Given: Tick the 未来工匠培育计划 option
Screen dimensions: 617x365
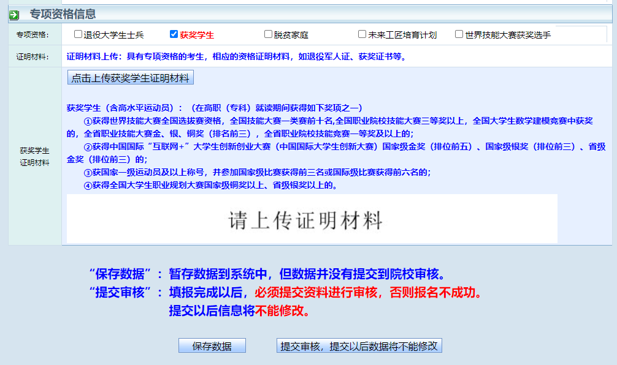Looking at the screenshot, I should coord(362,34).
